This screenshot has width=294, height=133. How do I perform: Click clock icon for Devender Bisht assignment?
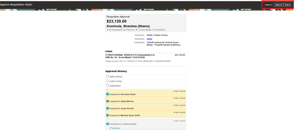(x=108, y=94)
